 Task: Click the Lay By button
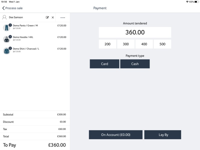point(162,134)
